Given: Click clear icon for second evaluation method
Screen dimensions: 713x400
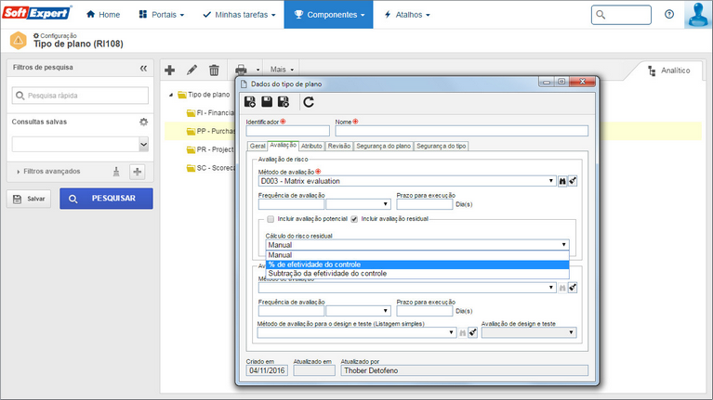Looking at the screenshot, I should [x=573, y=288].
